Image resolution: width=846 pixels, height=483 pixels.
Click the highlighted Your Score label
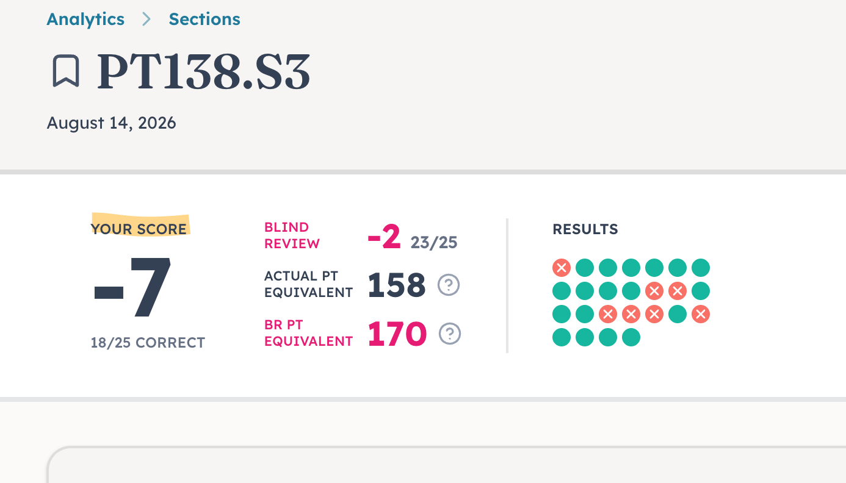click(x=139, y=229)
